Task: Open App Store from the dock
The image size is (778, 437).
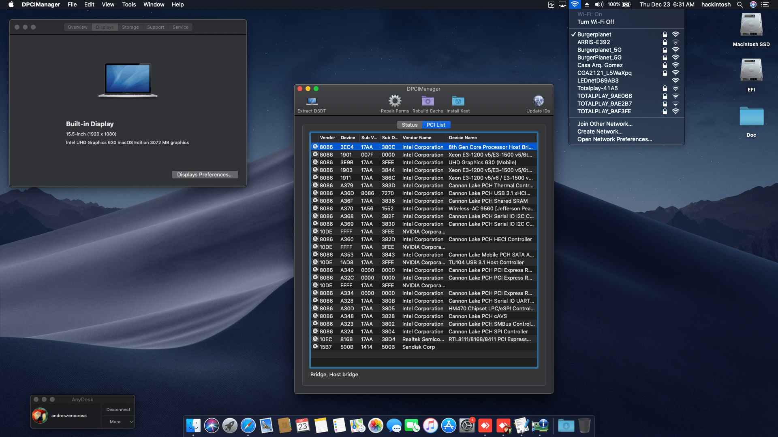Action: point(449,425)
